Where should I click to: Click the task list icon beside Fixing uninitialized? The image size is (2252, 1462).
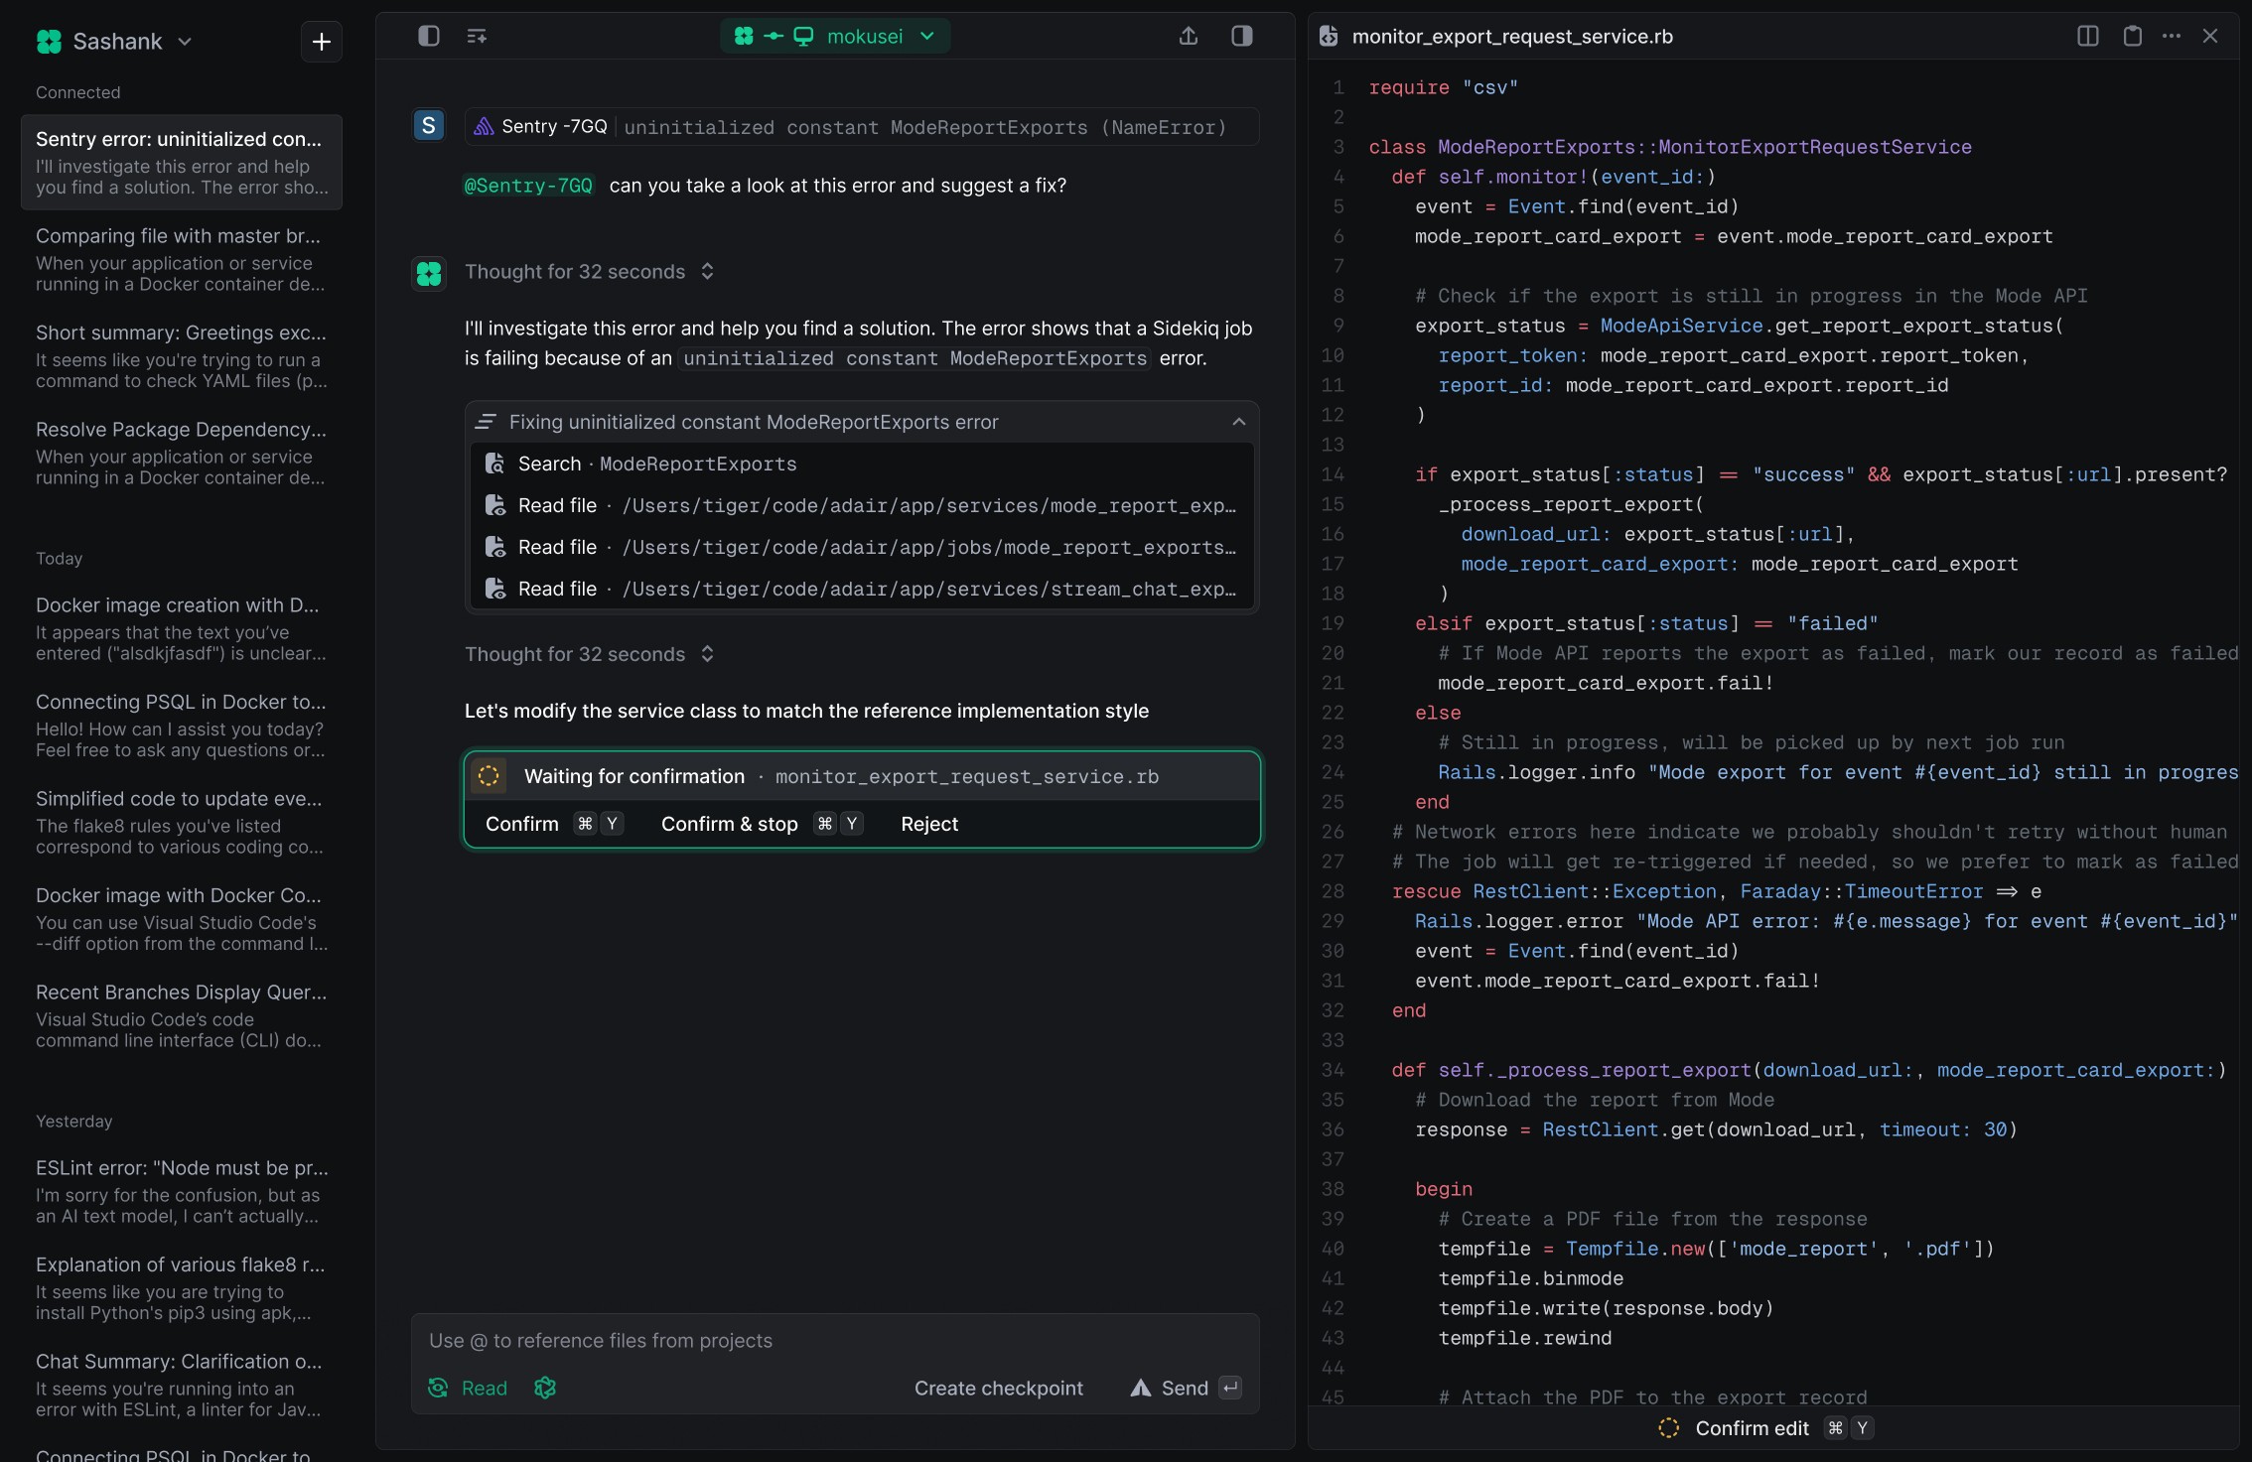click(485, 422)
